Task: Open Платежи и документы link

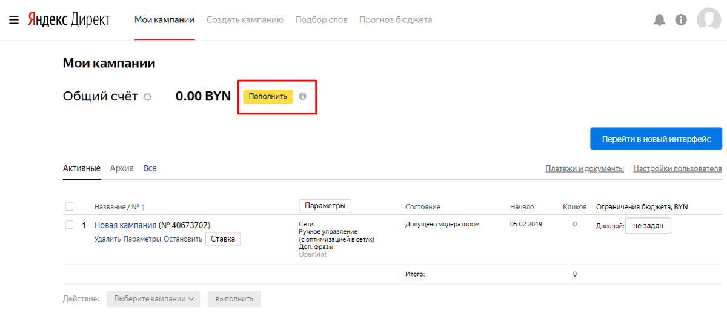Action: click(x=585, y=168)
